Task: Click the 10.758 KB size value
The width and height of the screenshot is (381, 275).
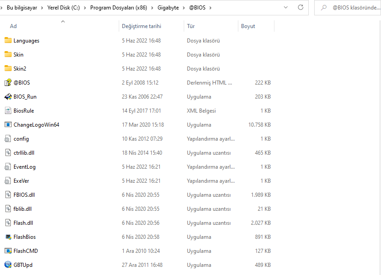Action: tap(259, 124)
